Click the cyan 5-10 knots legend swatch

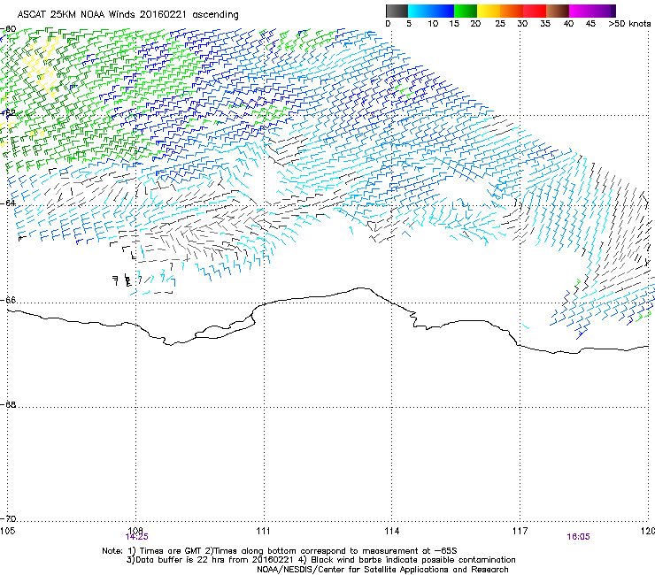pos(420,11)
